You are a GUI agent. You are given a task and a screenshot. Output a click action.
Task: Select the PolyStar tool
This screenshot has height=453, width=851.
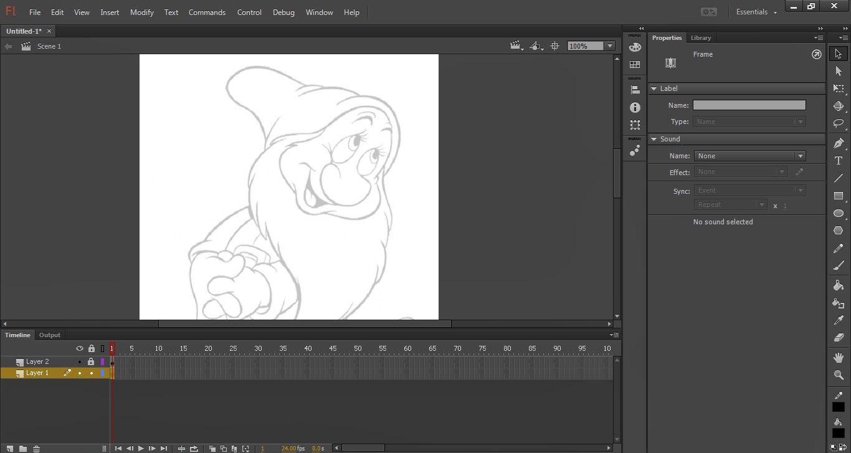[839, 231]
